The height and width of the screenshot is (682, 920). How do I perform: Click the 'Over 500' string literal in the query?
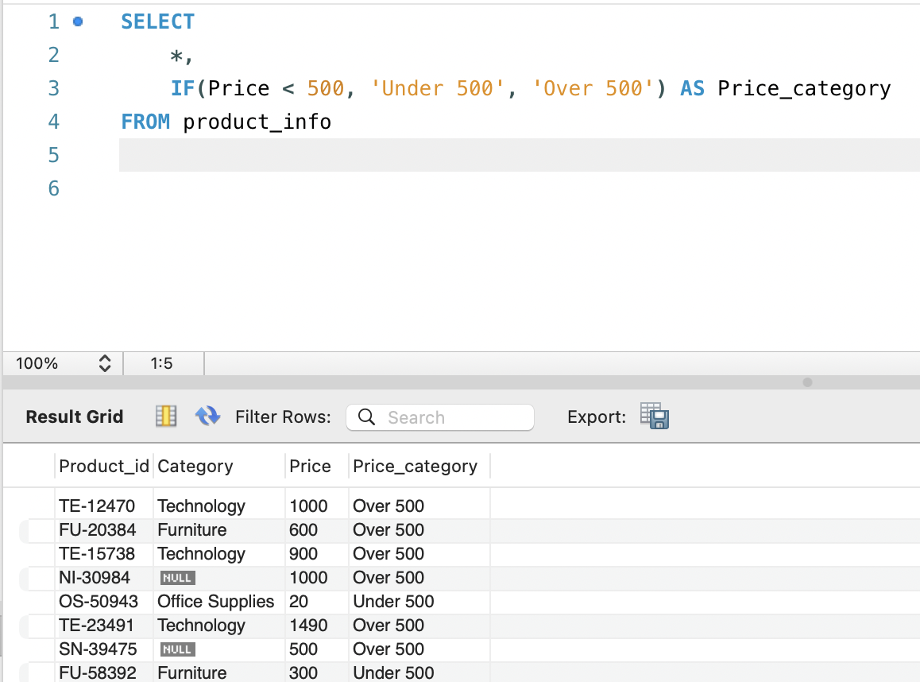pos(593,88)
